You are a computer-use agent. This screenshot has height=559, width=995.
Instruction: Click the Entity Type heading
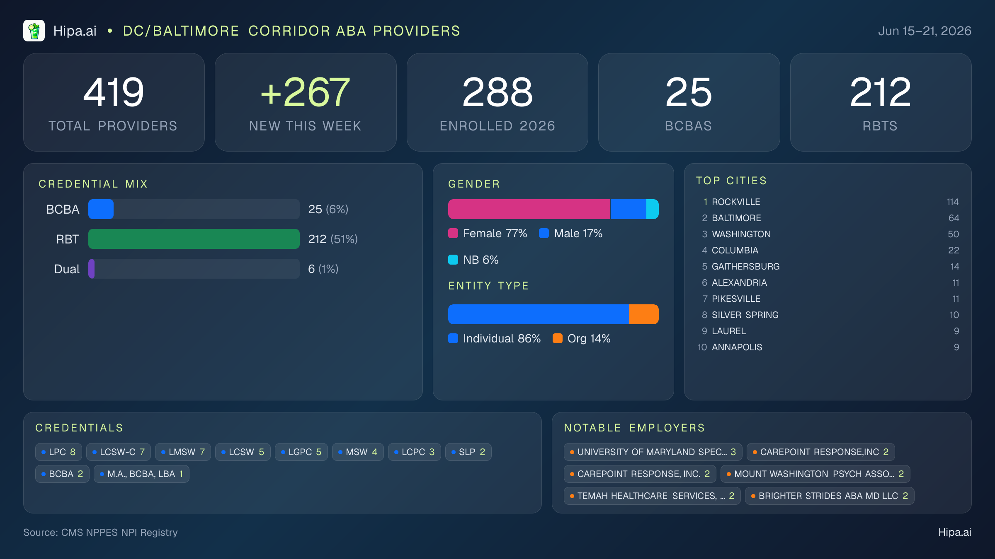[488, 286]
